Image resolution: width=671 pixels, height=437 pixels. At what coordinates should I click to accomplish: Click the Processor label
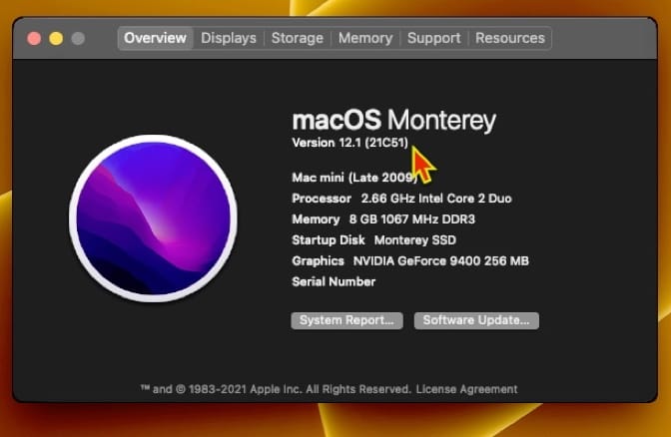point(322,199)
